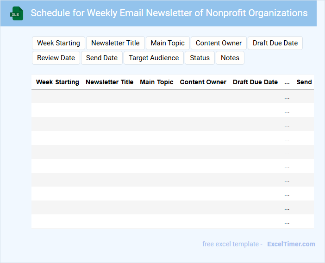Click the page title heading text

169,13
